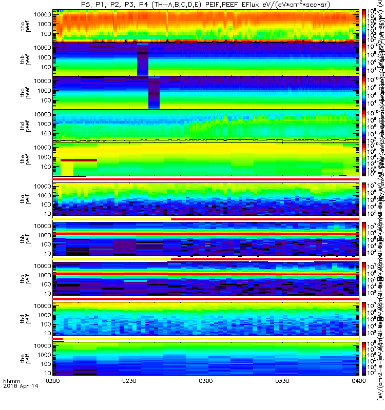Click the 'thd peef' panel label
Viewport: 385px width, 410px height.
25,126
